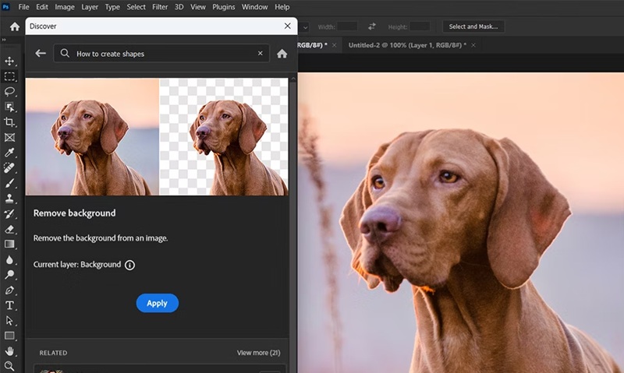Open the Type menu
The width and height of the screenshot is (624, 373).
tap(112, 7)
